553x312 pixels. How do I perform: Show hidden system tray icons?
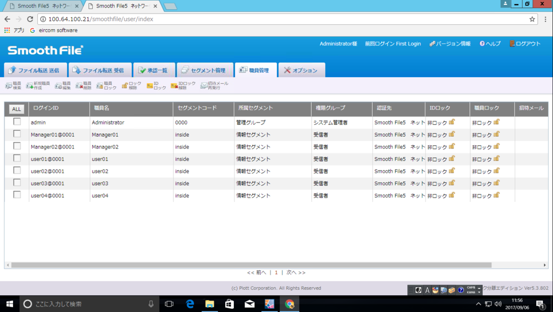coord(478,304)
